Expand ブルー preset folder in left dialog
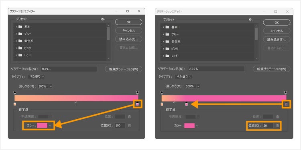 (x=16, y=34)
